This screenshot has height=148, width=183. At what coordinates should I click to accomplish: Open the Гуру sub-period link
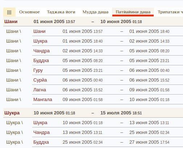click(38, 70)
